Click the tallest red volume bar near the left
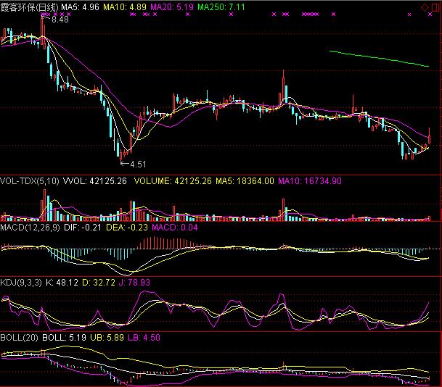 44,204
